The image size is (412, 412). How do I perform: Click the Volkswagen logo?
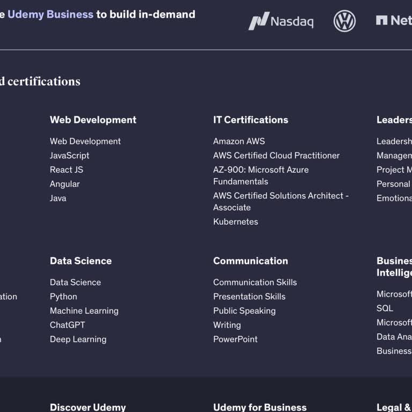[x=344, y=21]
